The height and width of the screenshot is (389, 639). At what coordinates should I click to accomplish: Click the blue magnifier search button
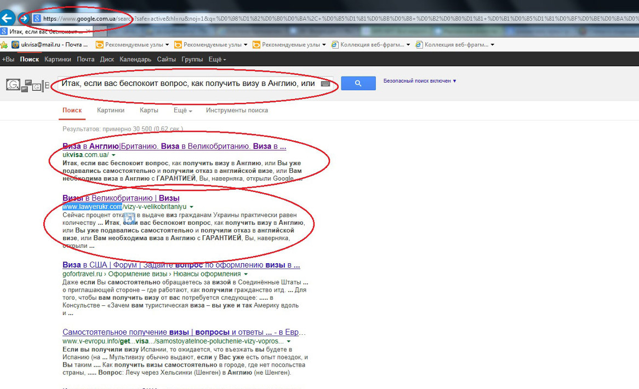pyautogui.click(x=358, y=83)
